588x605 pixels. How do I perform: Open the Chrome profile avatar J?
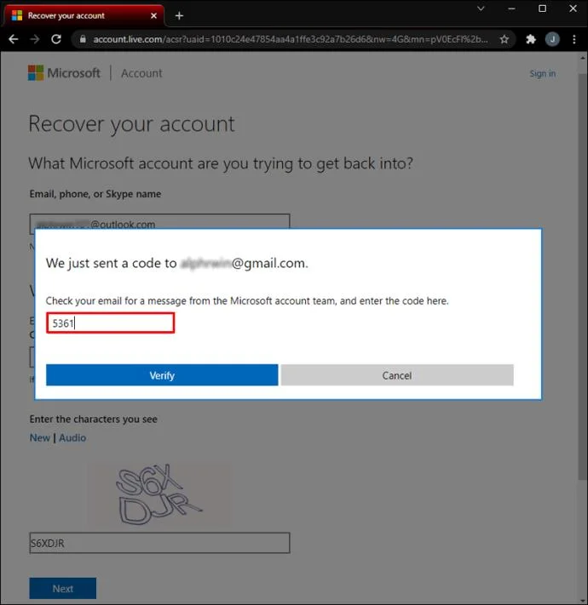552,39
